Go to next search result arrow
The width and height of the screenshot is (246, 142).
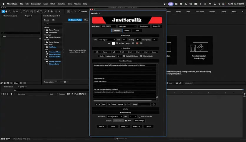pos(155,104)
